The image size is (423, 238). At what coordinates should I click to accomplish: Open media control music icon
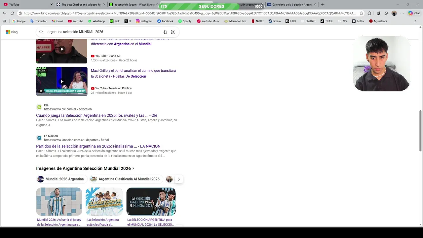378,13
